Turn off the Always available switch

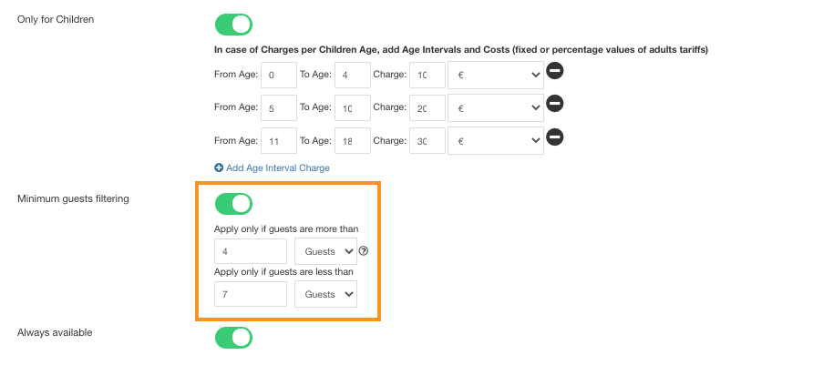coord(233,337)
